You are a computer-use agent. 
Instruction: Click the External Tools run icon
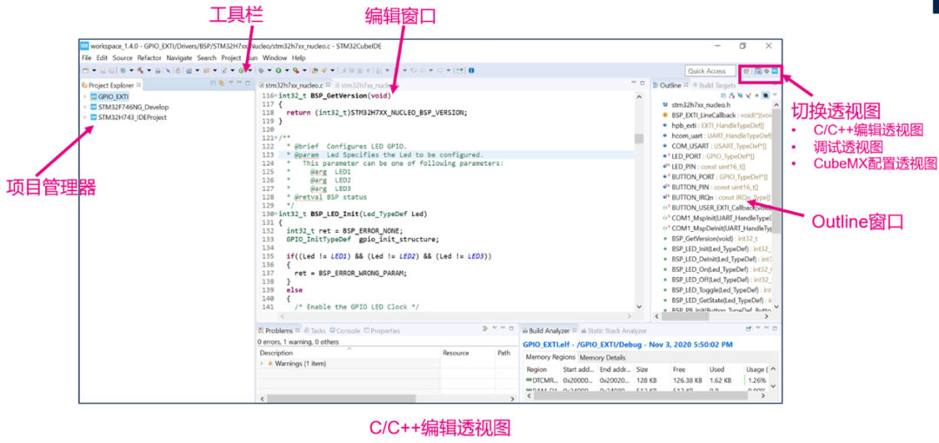[x=296, y=70]
